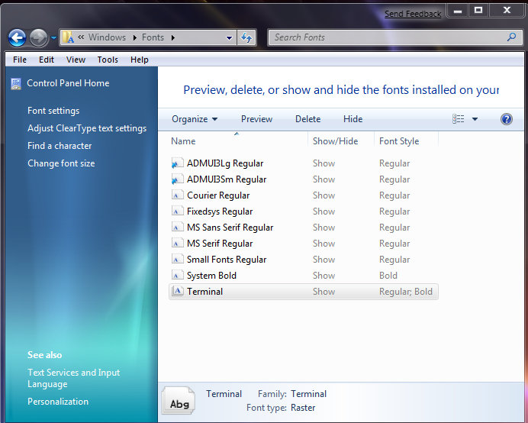Select the Terminal font name in list
The height and width of the screenshot is (423, 528).
(204, 292)
